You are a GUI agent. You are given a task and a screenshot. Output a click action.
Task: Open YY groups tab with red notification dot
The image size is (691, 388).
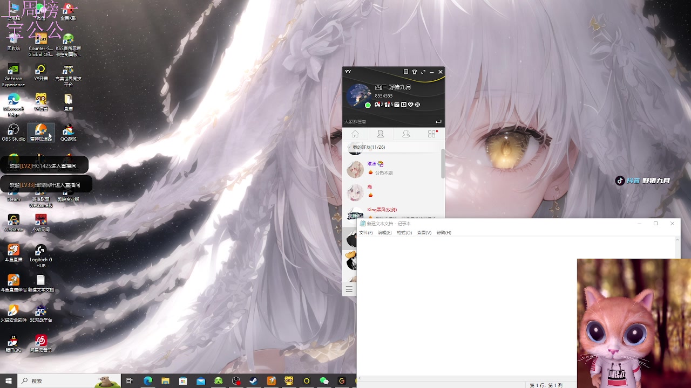pyautogui.click(x=431, y=134)
